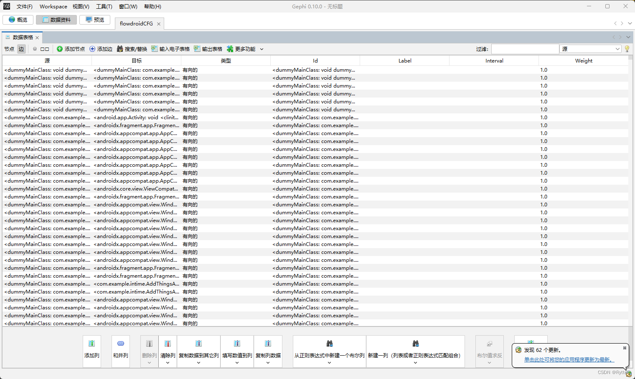
Task: Open the 源 filter column dropdown
Action: pyautogui.click(x=591, y=49)
